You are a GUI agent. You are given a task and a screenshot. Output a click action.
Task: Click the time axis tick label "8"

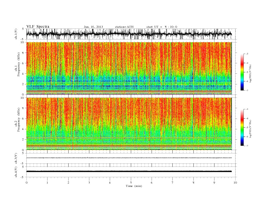[x=193, y=183]
